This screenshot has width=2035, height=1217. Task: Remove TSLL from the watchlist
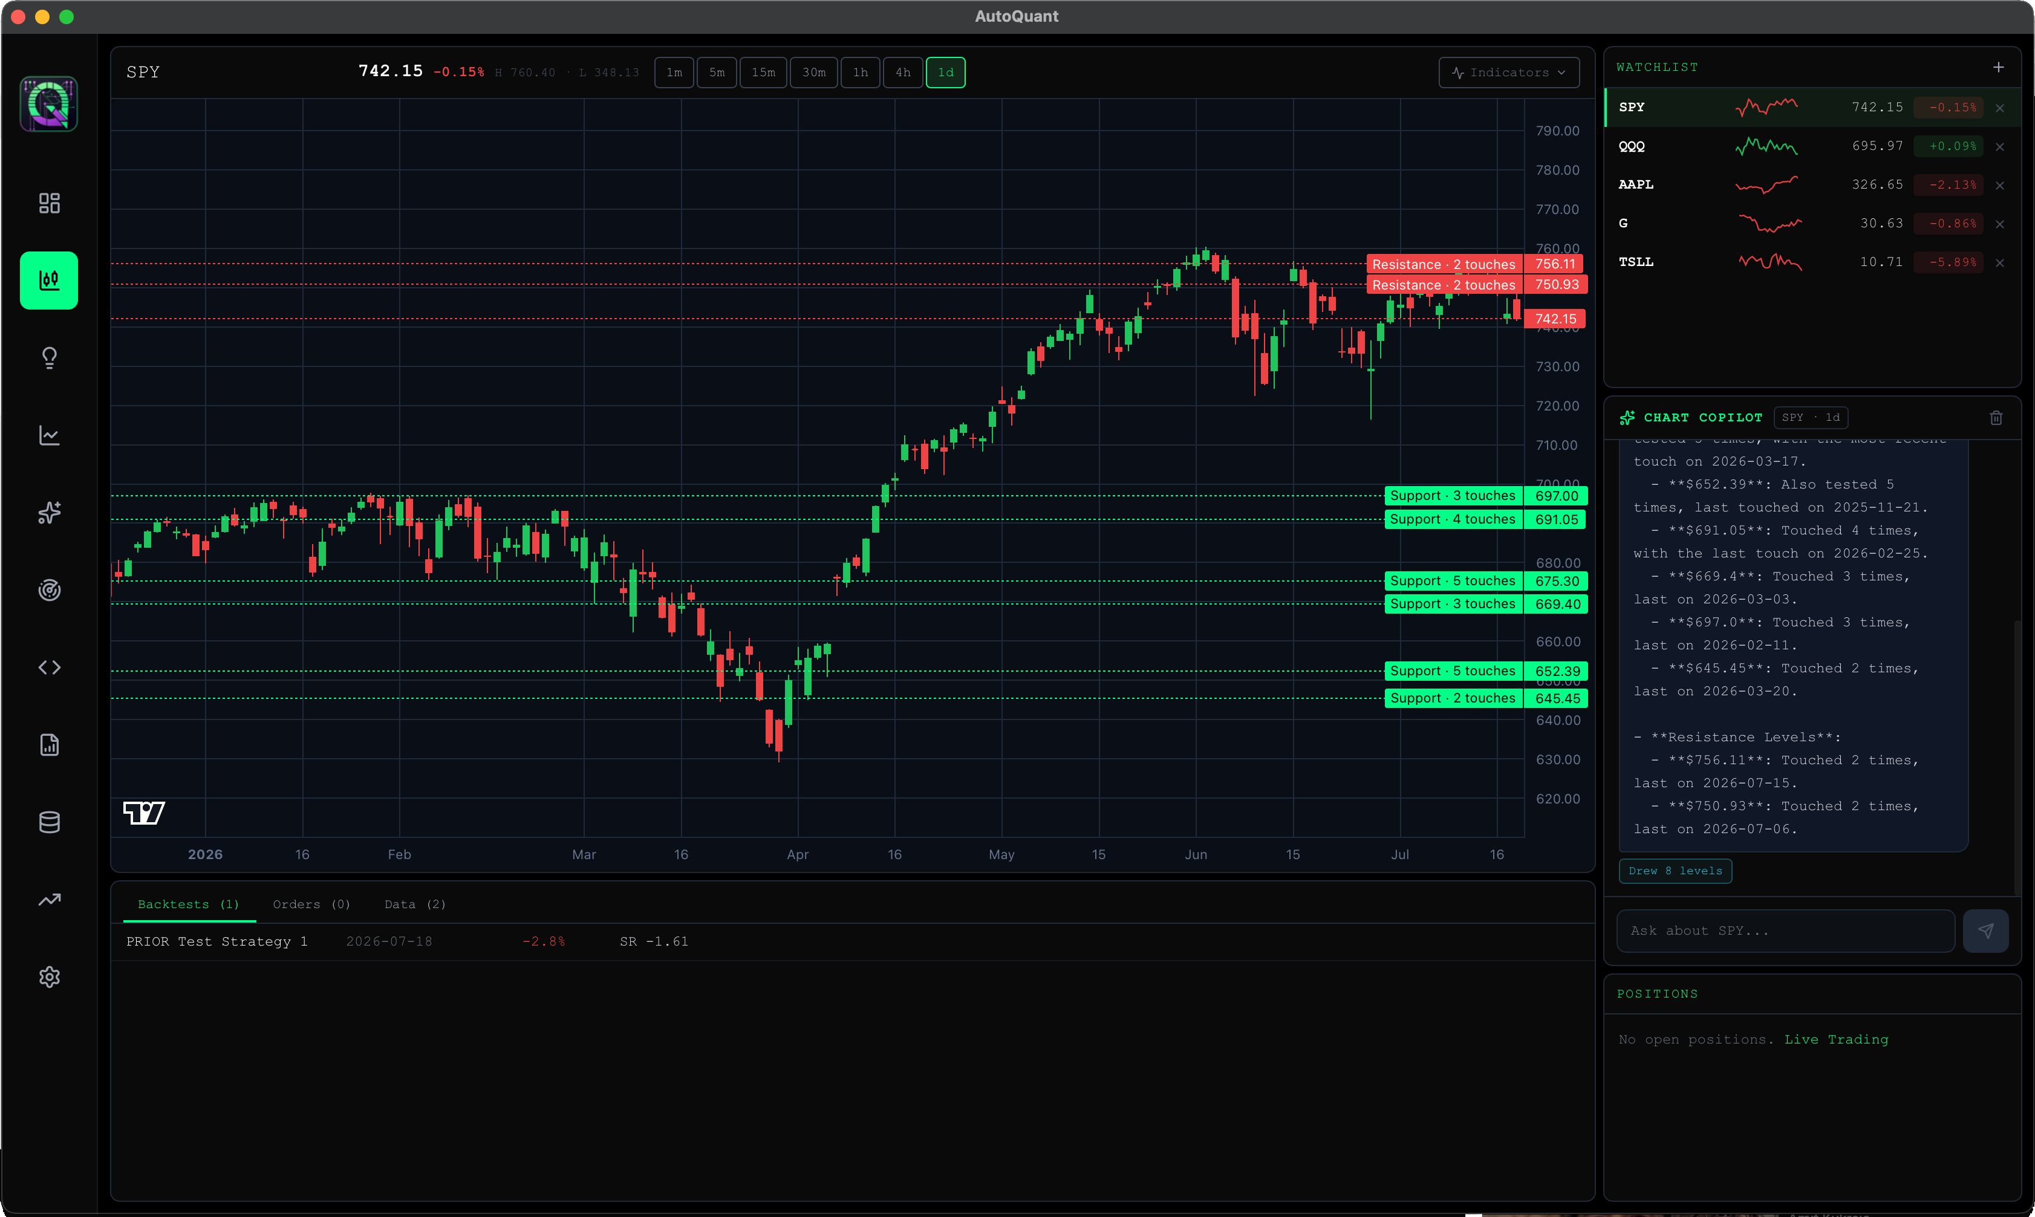pos(2000,262)
